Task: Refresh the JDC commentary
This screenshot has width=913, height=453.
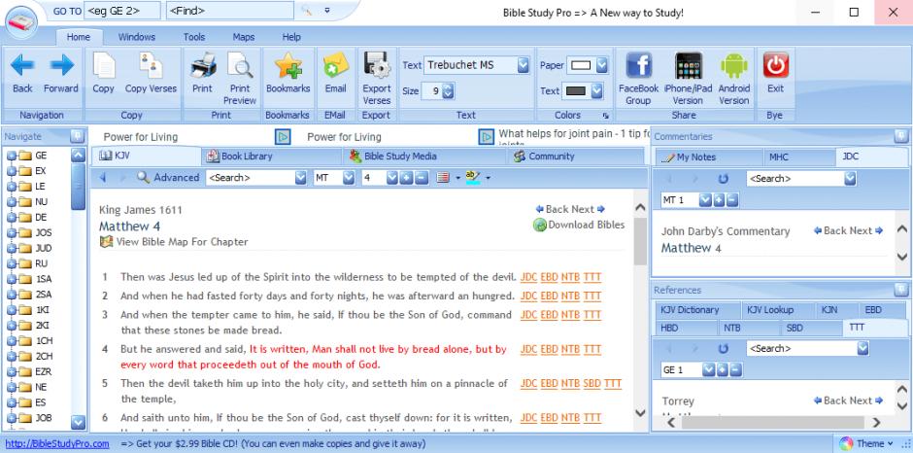Action: (x=724, y=179)
